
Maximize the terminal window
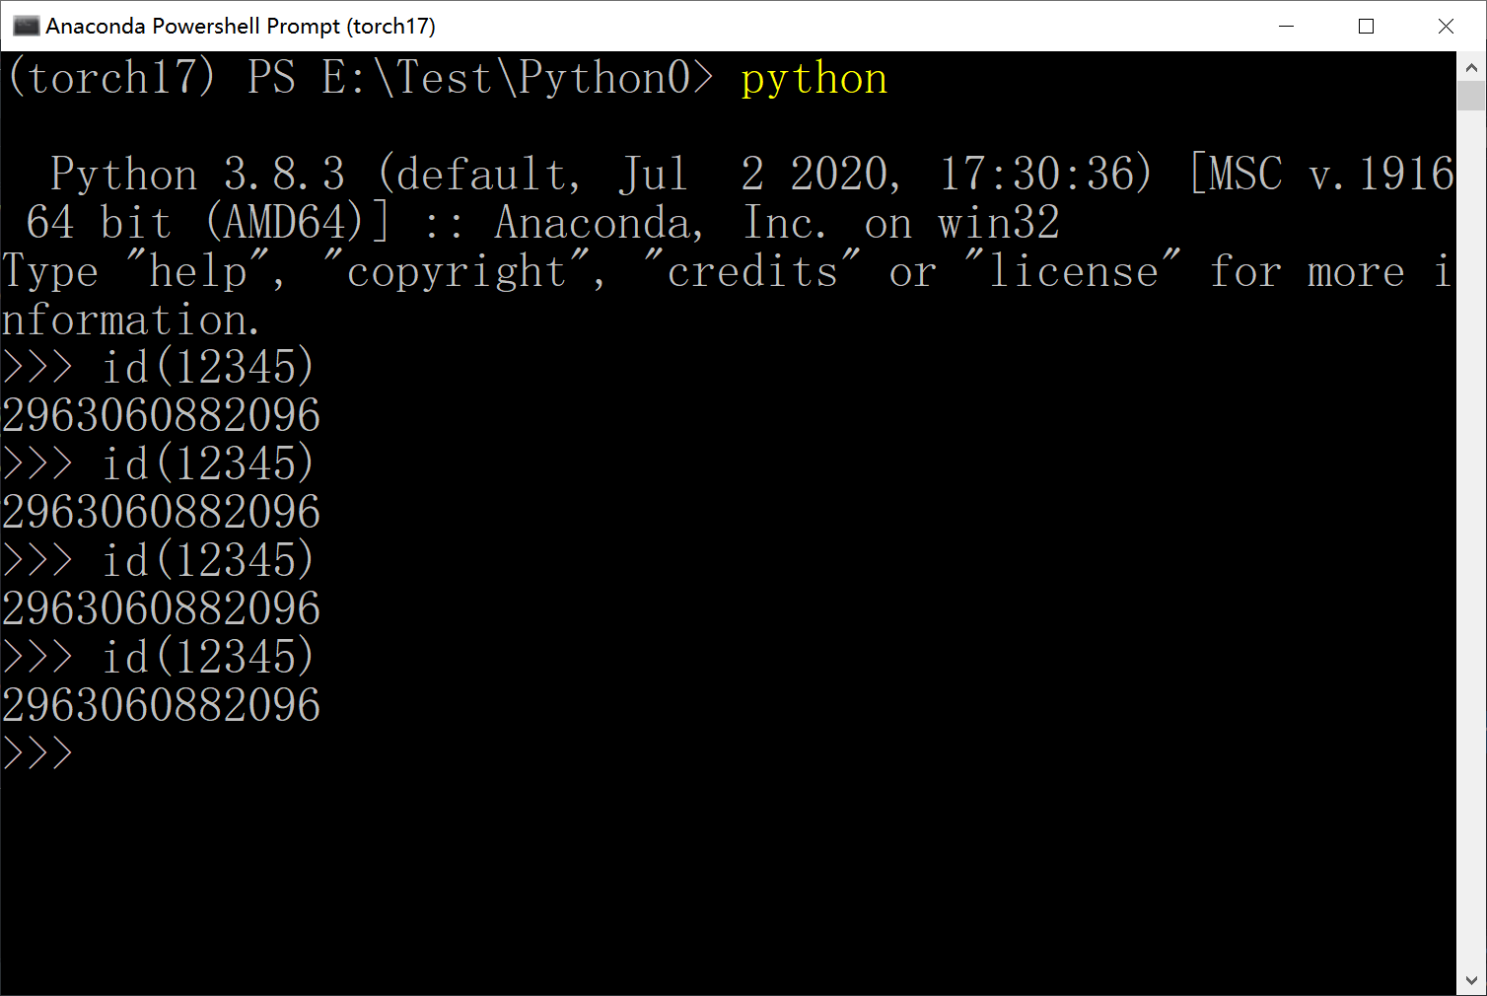click(x=1366, y=26)
